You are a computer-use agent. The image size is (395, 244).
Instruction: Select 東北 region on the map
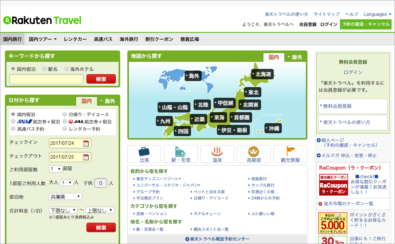point(252,92)
